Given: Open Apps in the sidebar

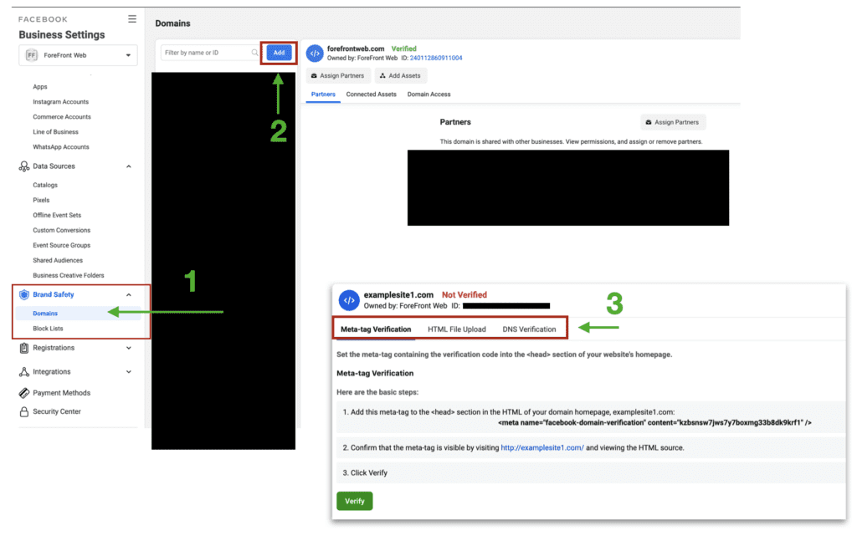Looking at the screenshot, I should click(x=40, y=87).
